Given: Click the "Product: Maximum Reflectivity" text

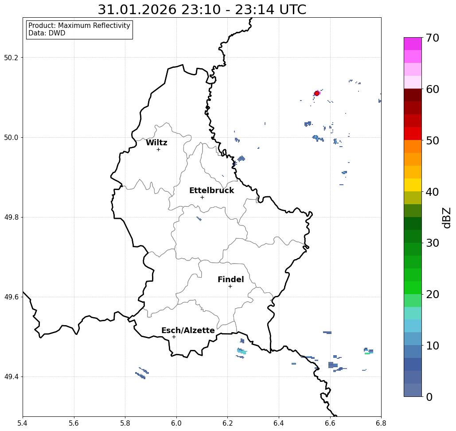Looking at the screenshot, I should coord(79,26).
